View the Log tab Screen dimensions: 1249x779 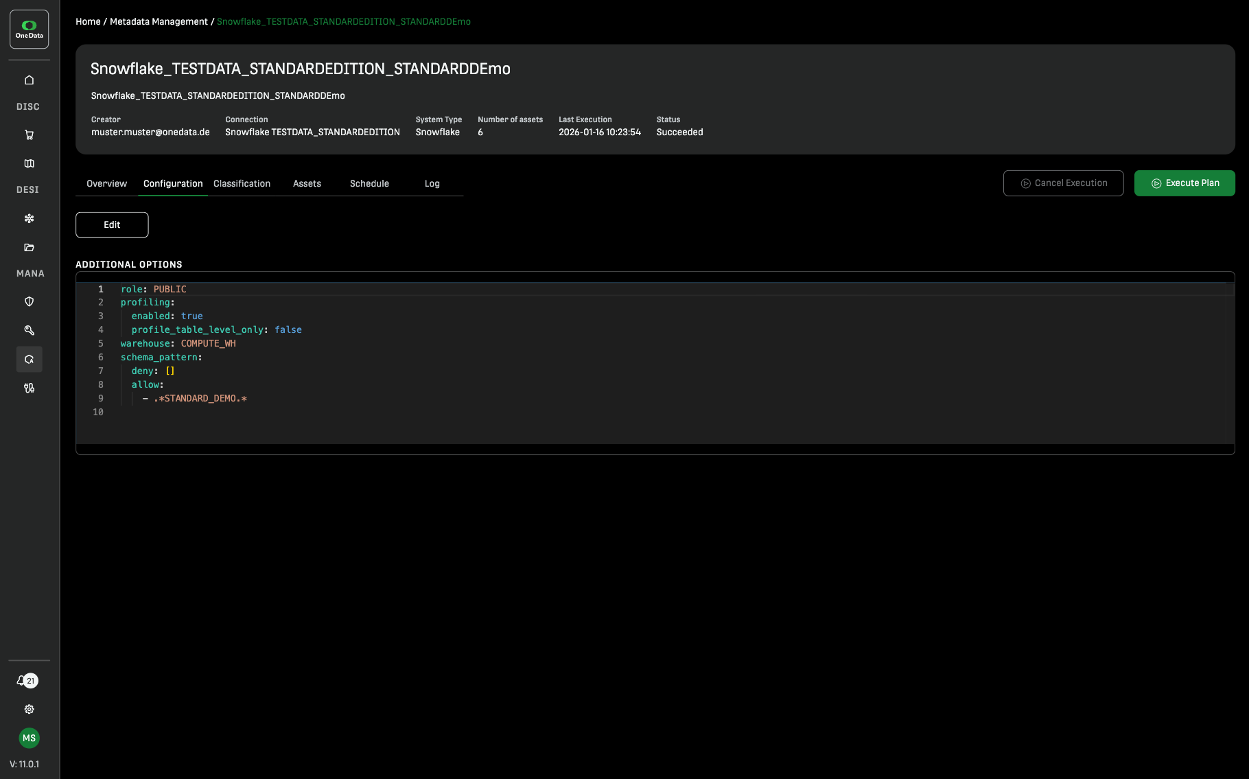click(432, 184)
